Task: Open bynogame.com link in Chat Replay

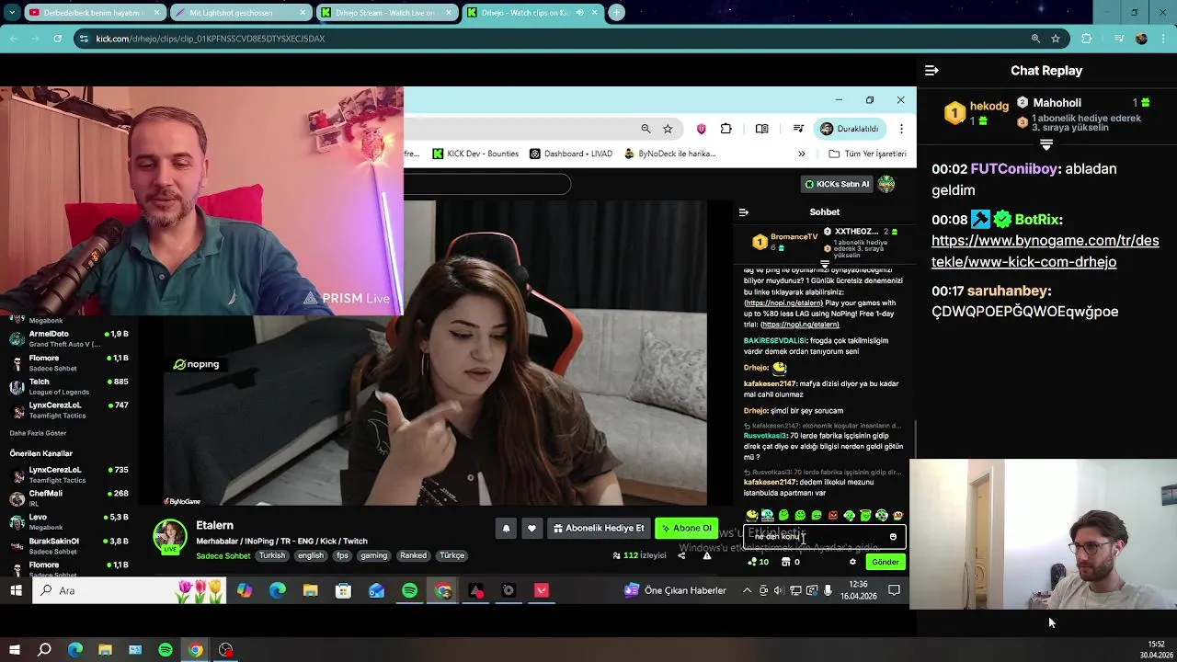Action: 1045,251
